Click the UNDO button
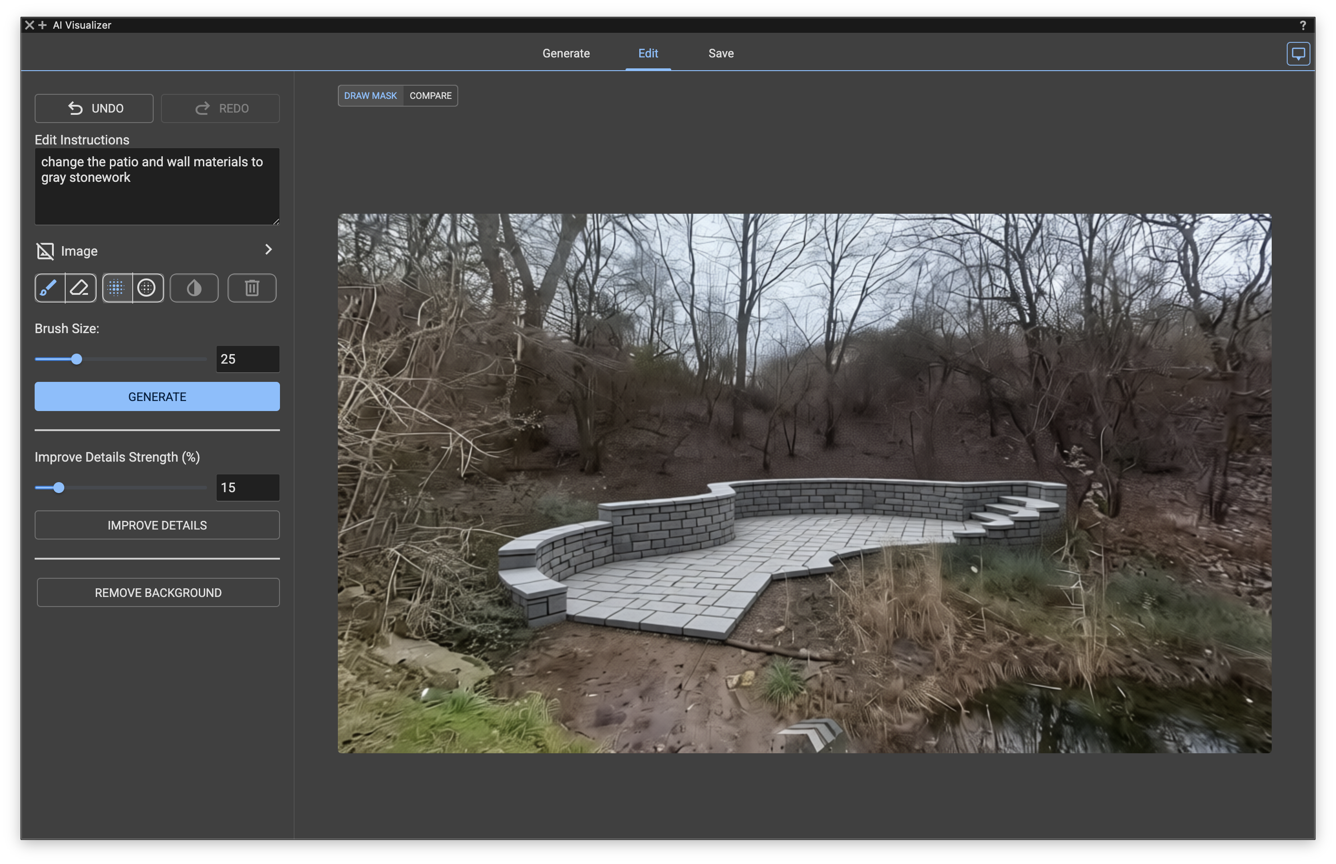Image resolution: width=1336 pixels, height=864 pixels. tap(94, 108)
